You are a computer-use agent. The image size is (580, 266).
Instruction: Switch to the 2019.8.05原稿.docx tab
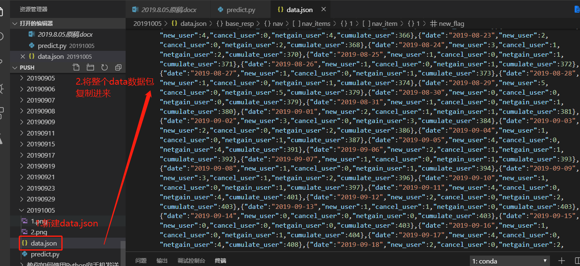click(x=168, y=10)
